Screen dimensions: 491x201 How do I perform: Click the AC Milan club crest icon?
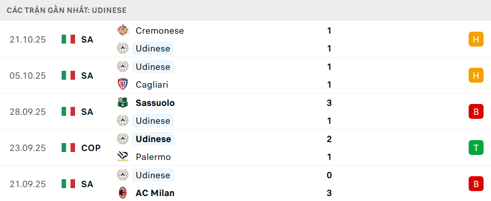(x=122, y=193)
